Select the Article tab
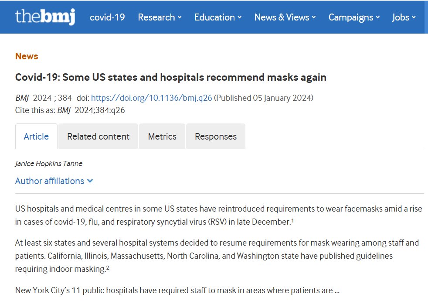 36,137
